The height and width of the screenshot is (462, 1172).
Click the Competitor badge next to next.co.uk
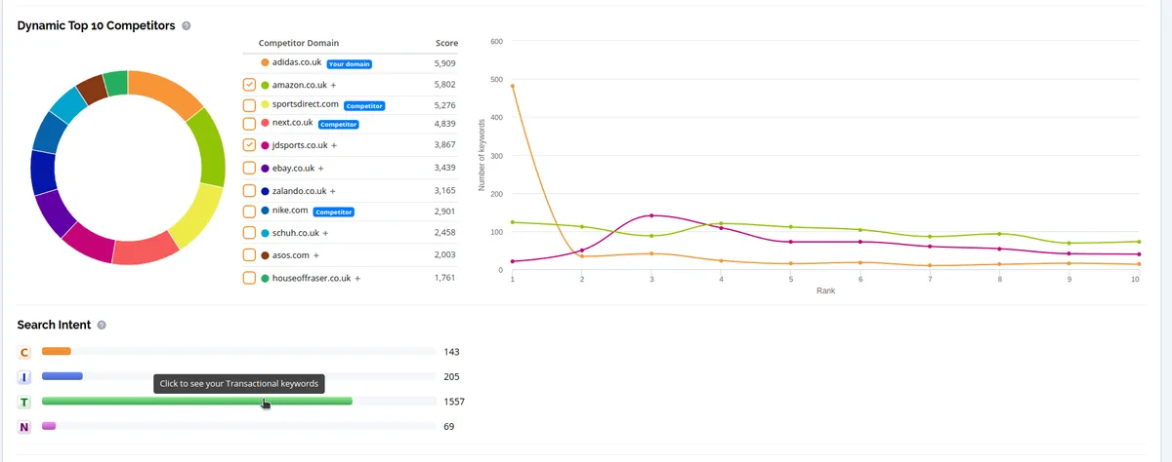(339, 125)
